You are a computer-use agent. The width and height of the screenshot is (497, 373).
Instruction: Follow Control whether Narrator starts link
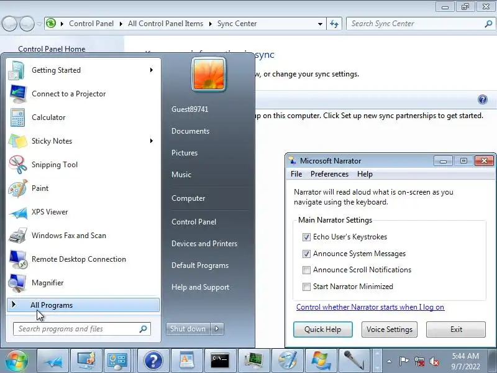point(370,307)
